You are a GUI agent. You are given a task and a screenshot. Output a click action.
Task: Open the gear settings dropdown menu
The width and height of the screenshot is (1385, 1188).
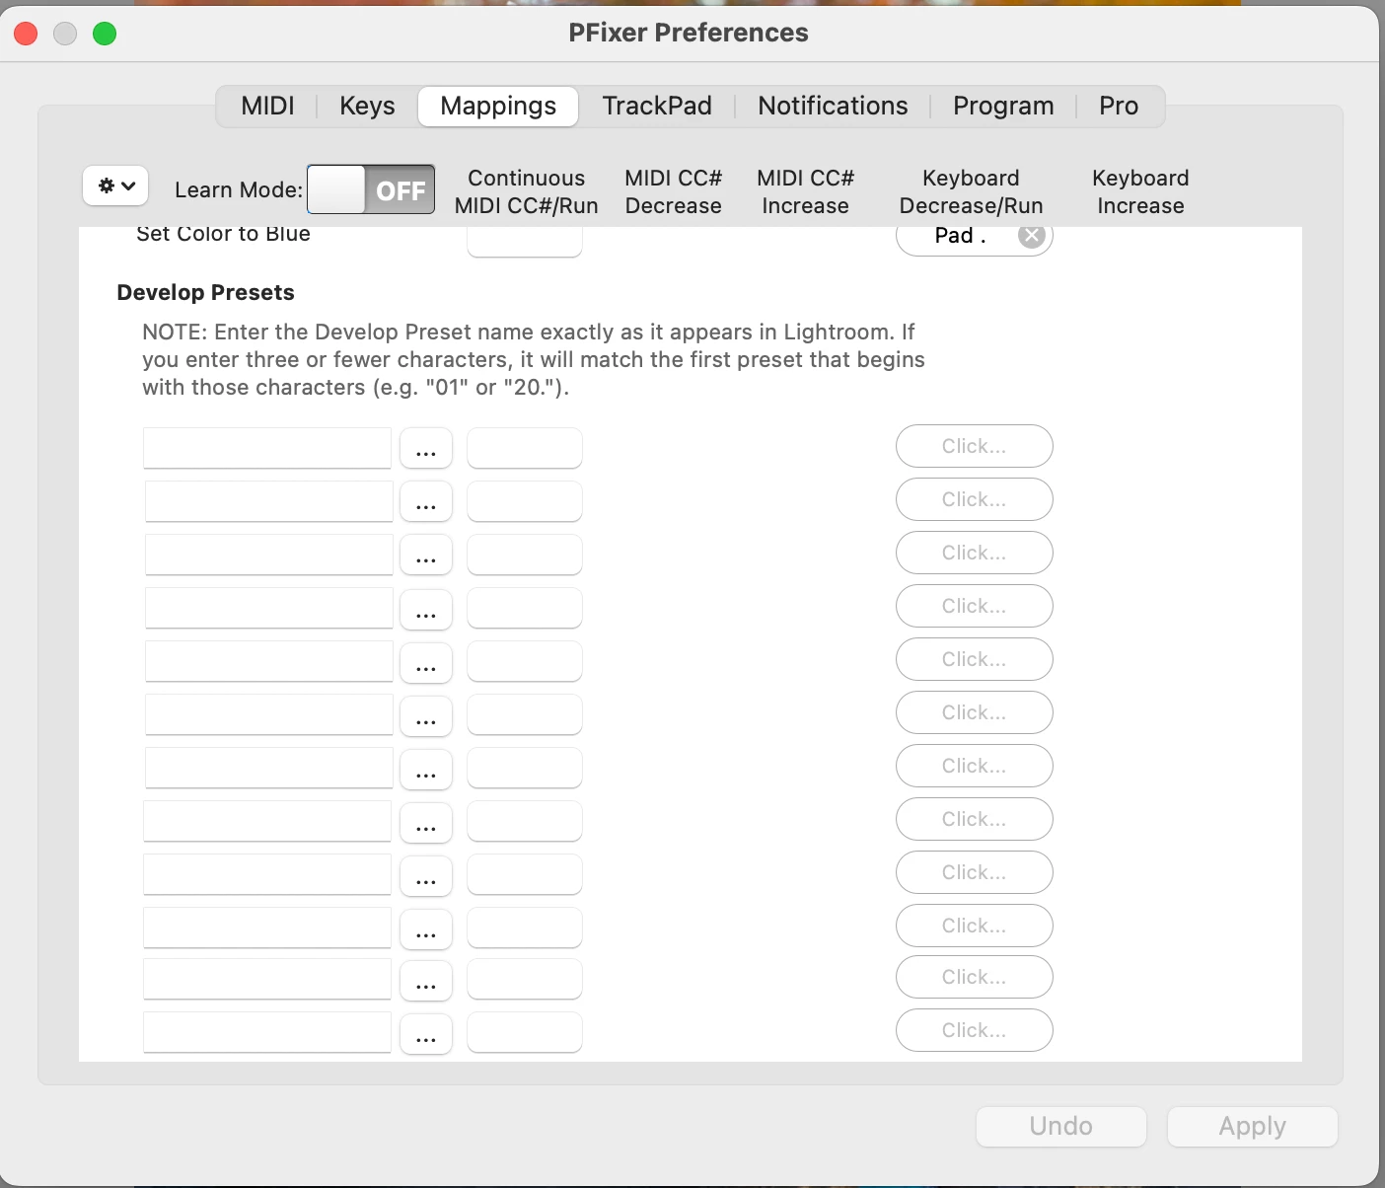pos(115,186)
